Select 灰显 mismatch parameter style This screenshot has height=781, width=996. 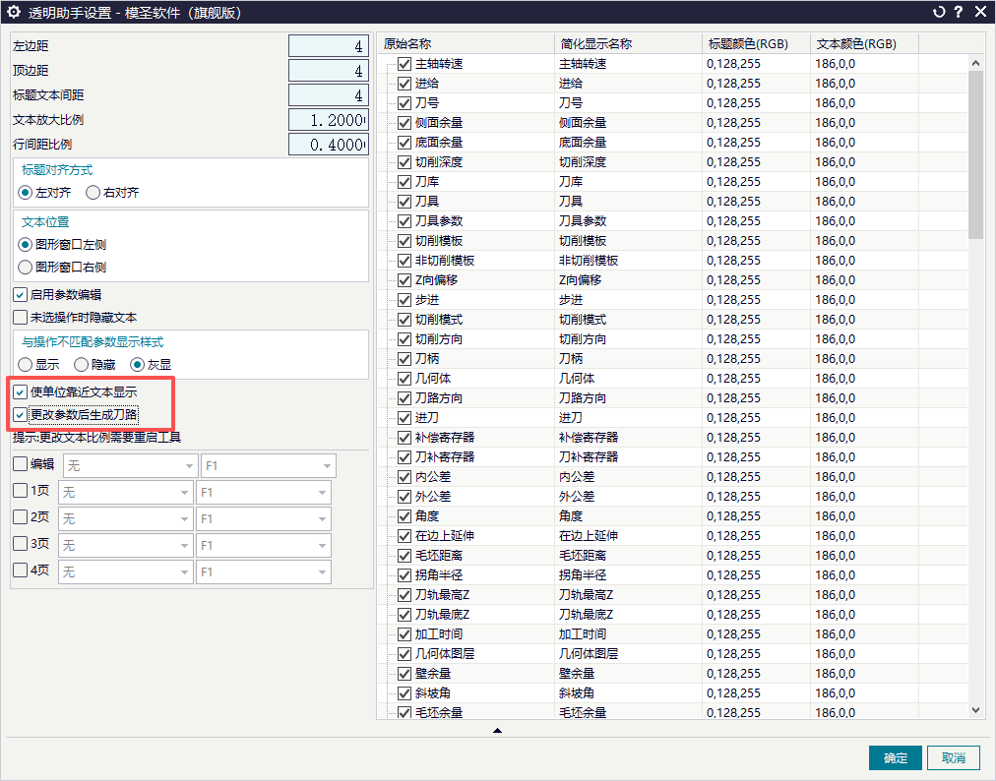(x=137, y=365)
